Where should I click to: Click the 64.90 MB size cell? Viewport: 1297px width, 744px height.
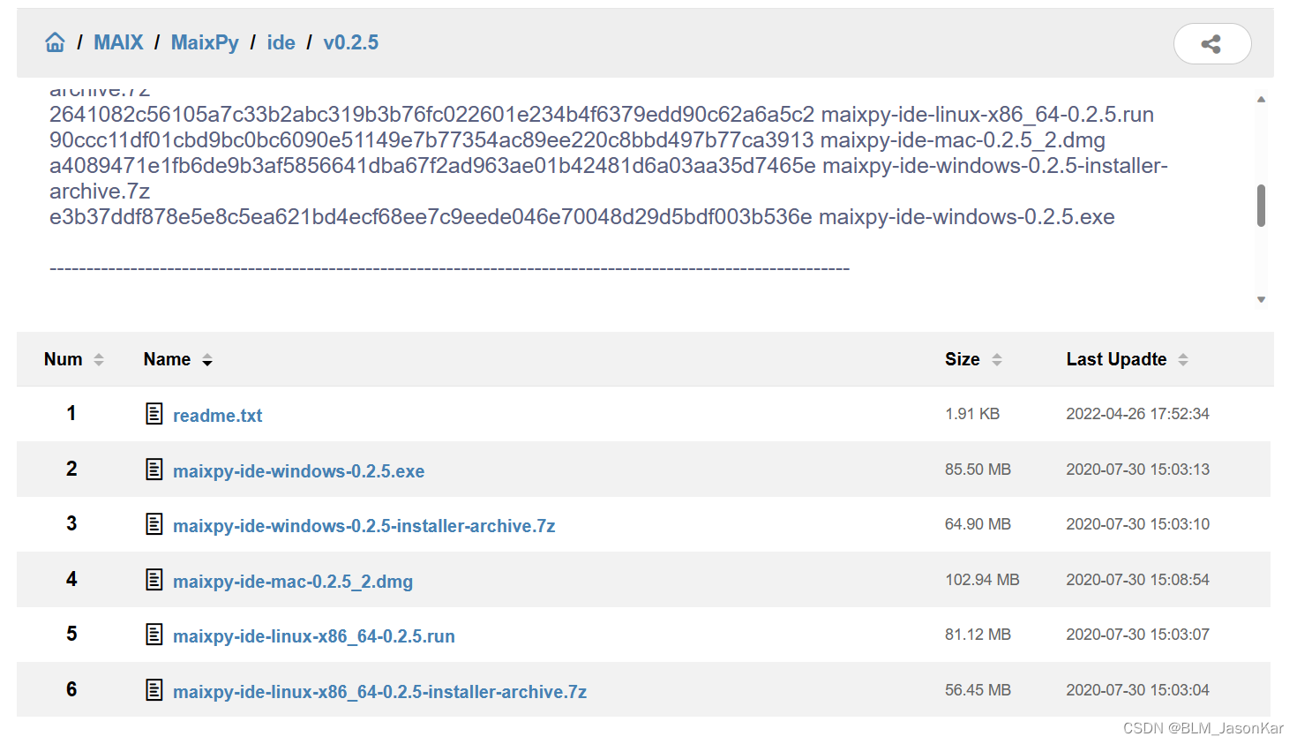coord(978,524)
